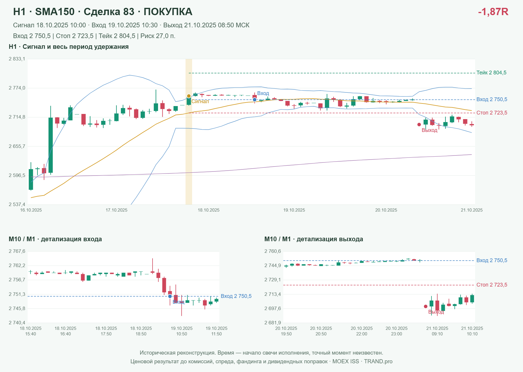Click the 18.10.2025 date label on H1 axis

[x=209, y=210]
